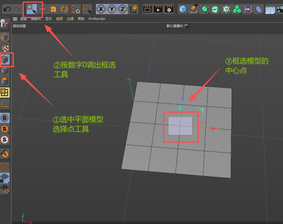283x224 pixels.
Task: Select the white Viewport Solo Hierarchy button
Action: [5, 140]
